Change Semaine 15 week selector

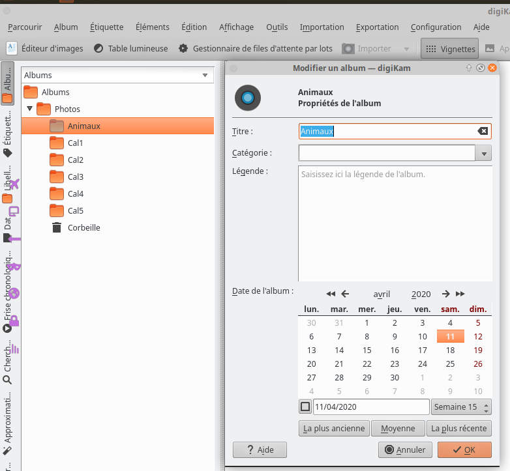pos(461,407)
